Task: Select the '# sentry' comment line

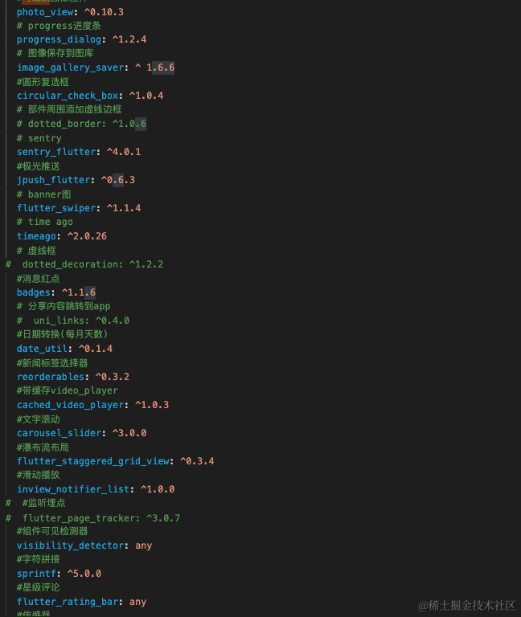Action: point(39,138)
